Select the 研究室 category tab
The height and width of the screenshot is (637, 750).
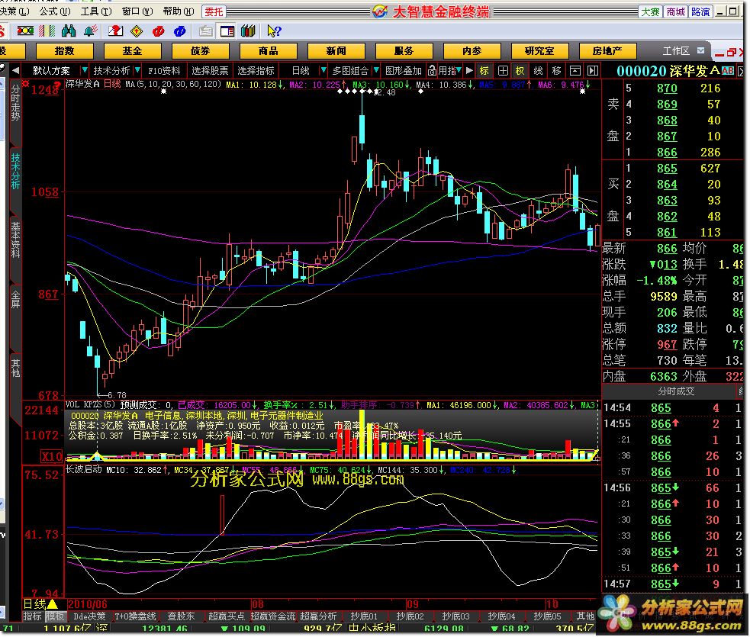540,50
